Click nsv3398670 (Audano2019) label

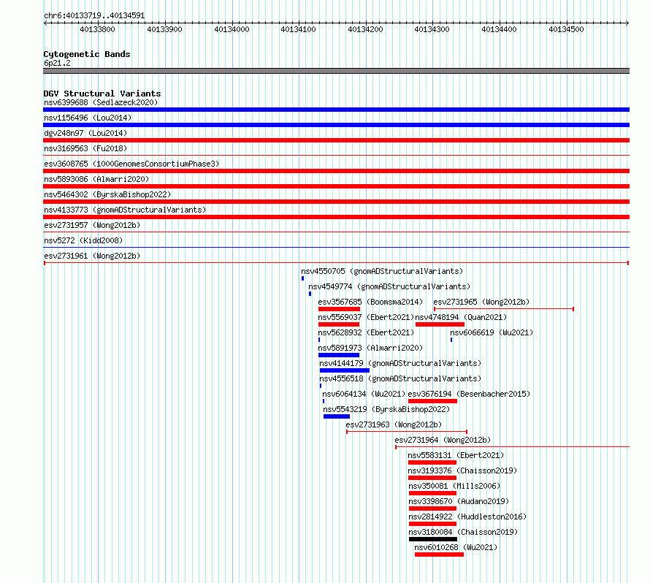pyautogui.click(x=459, y=501)
